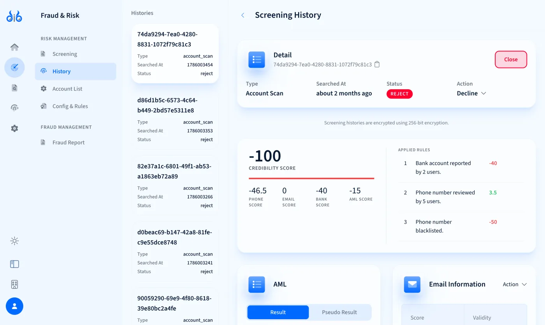
Task: Copy the screening ID with the clipboard icon
Action: [x=377, y=64]
